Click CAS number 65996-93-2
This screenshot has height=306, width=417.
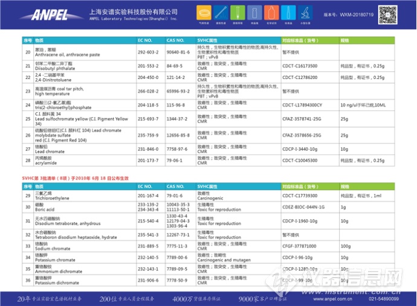tap(178, 91)
